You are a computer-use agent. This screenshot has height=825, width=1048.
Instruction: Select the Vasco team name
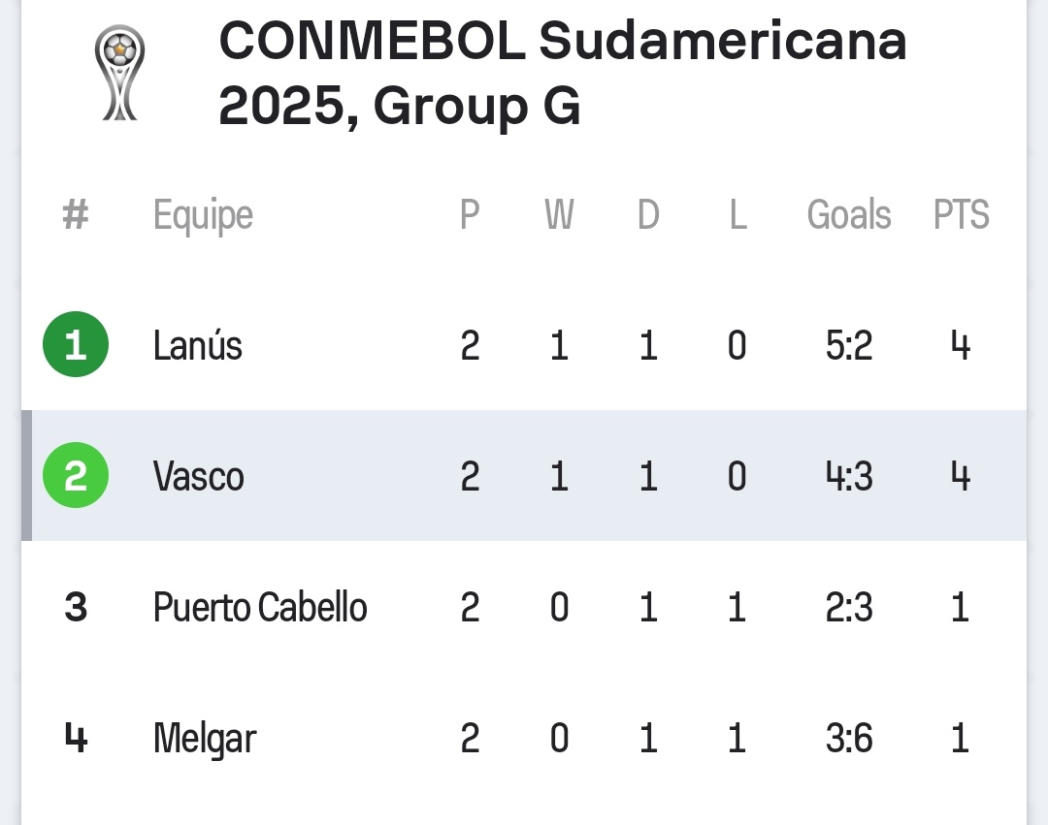[x=199, y=476]
